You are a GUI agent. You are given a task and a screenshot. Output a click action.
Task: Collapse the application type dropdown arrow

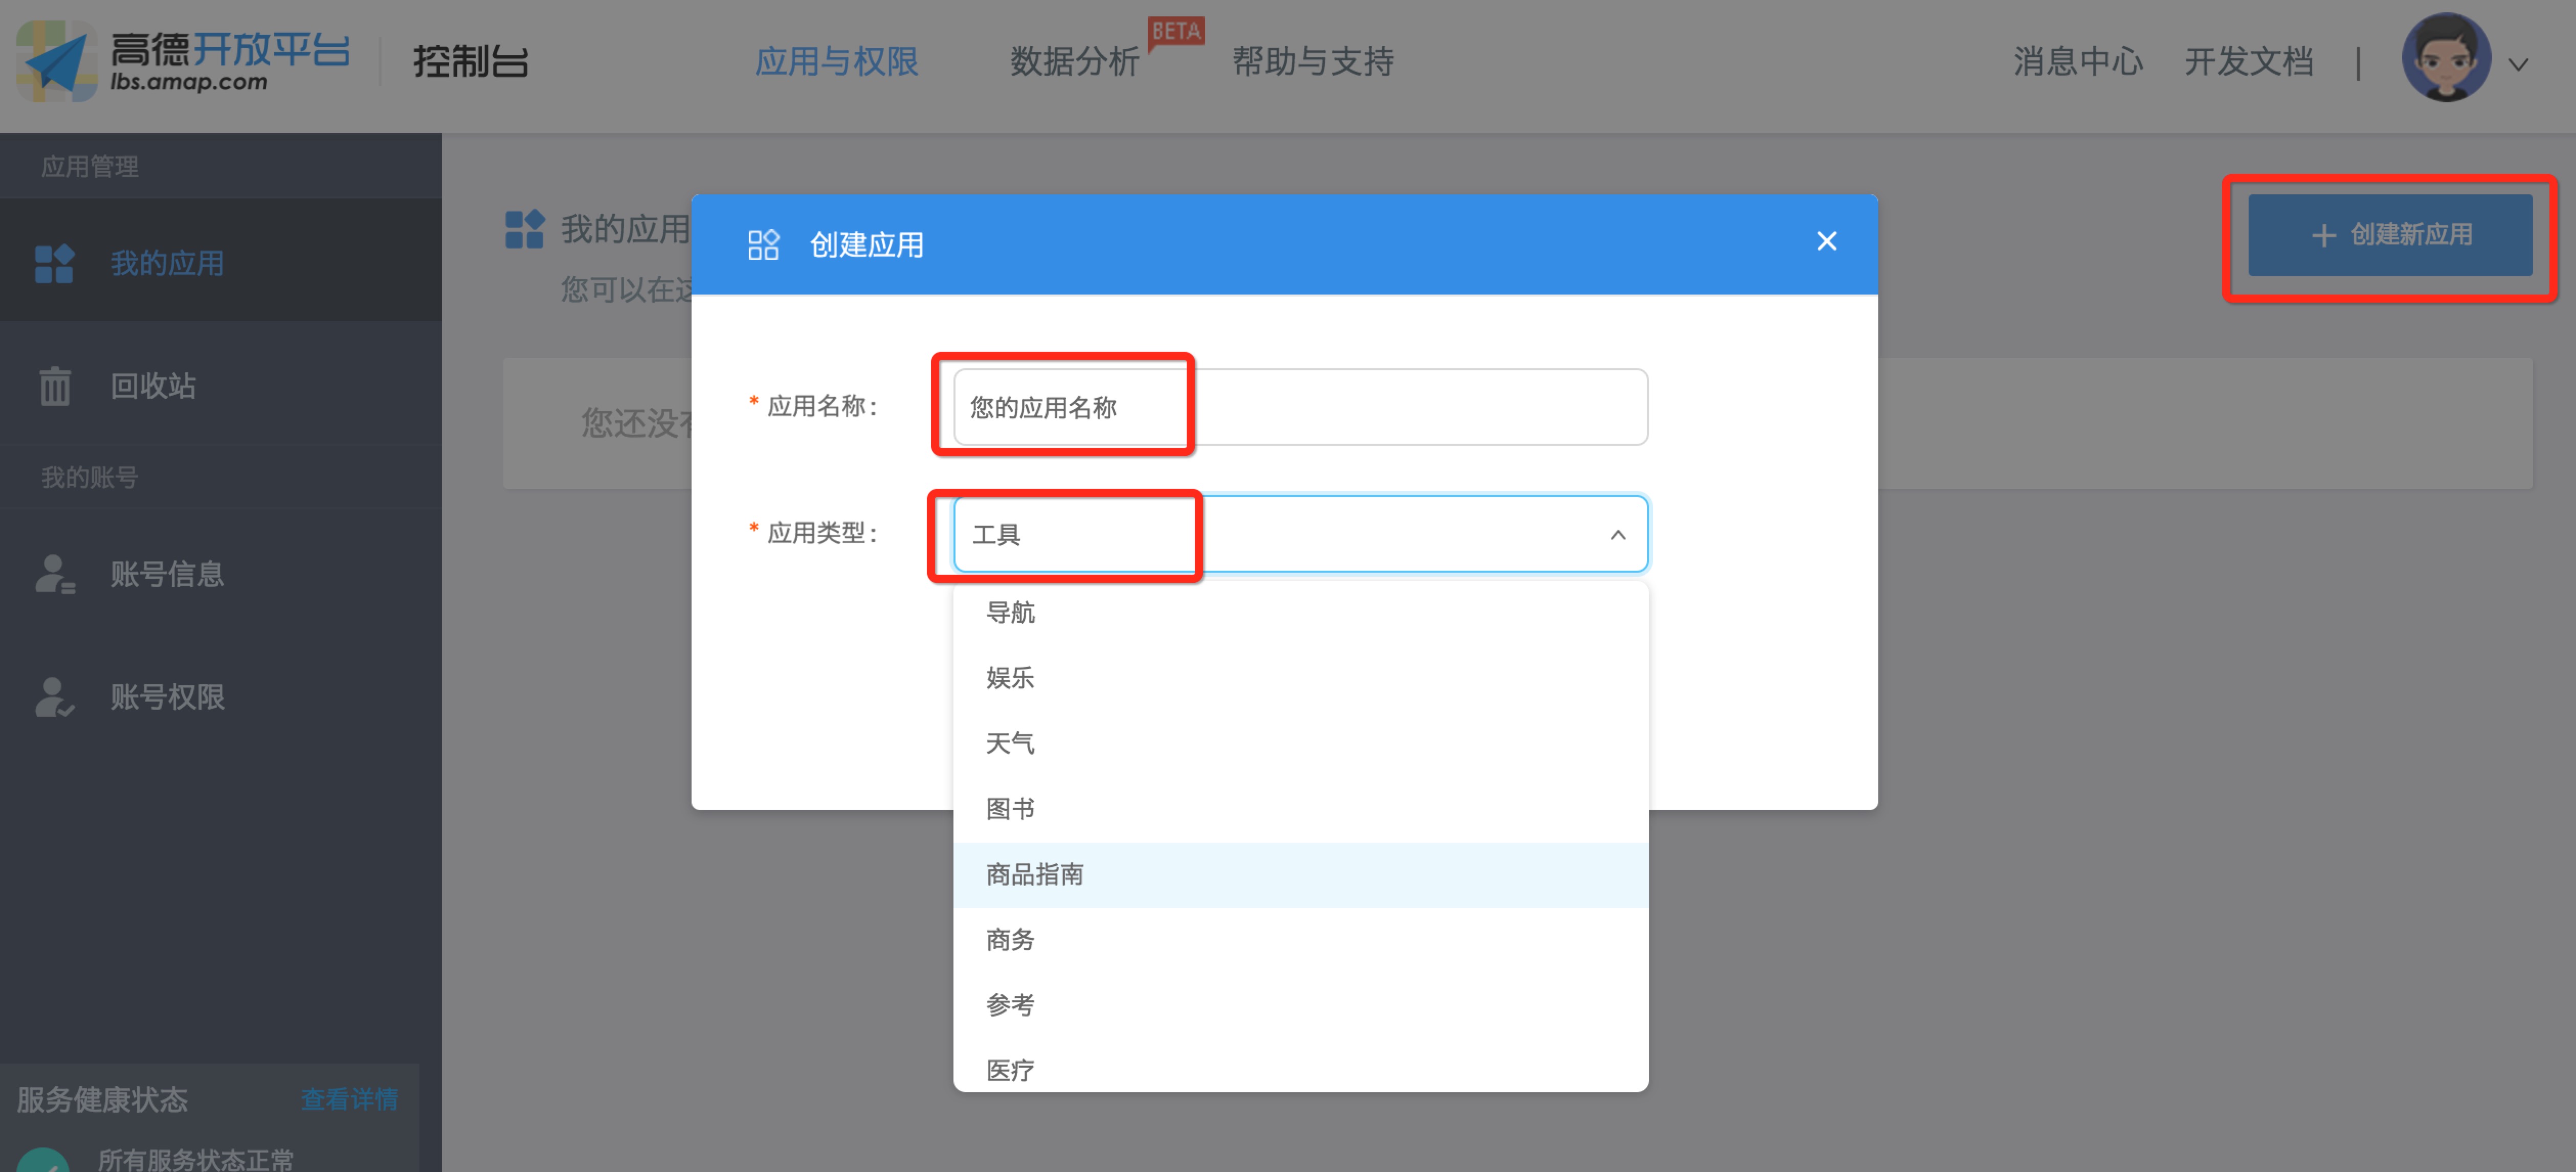1617,535
